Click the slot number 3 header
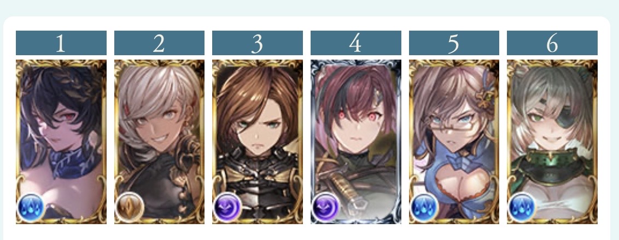The height and width of the screenshot is (240, 619). [x=258, y=43]
